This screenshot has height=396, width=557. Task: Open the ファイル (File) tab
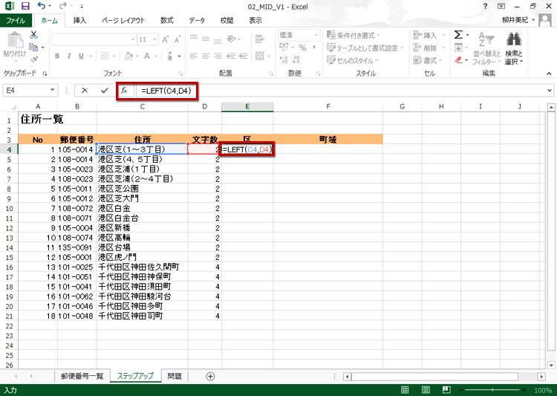click(16, 20)
